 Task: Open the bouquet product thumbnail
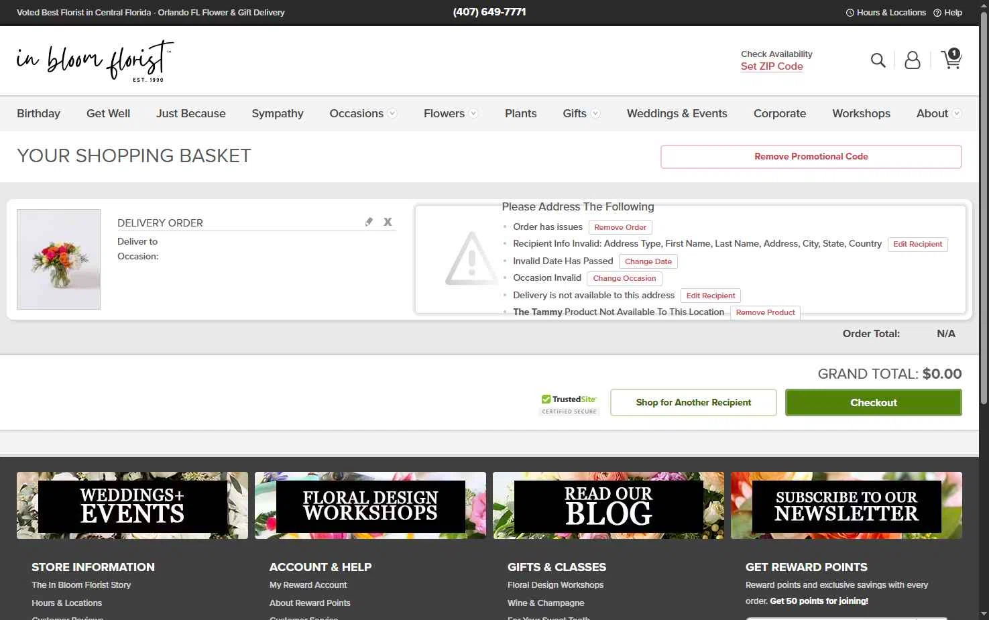pyautogui.click(x=59, y=259)
